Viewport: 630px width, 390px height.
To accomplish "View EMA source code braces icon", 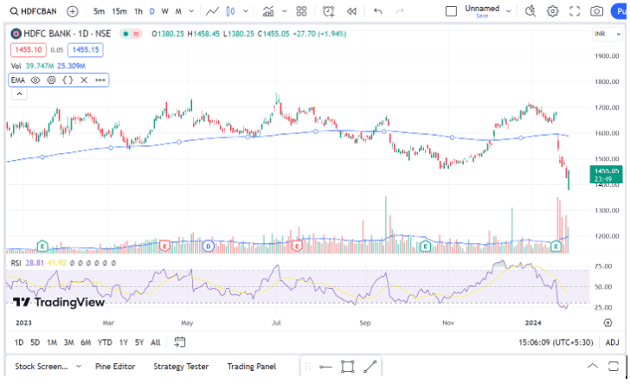I will coord(67,80).
